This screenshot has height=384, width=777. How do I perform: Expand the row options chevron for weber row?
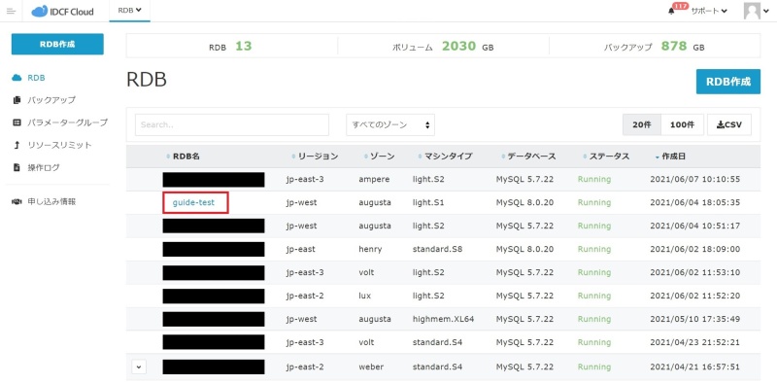click(x=139, y=367)
